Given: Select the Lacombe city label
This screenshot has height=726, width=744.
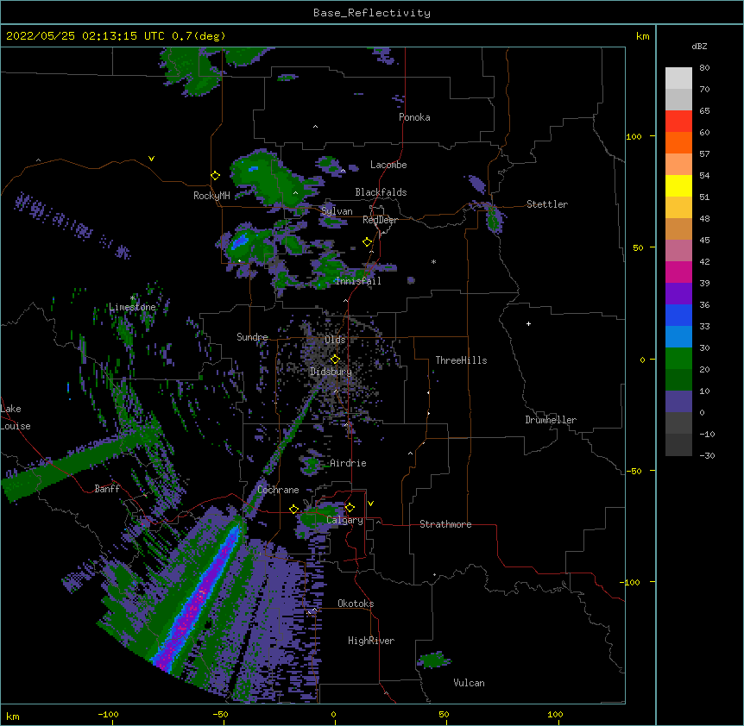Looking at the screenshot, I should [388, 165].
